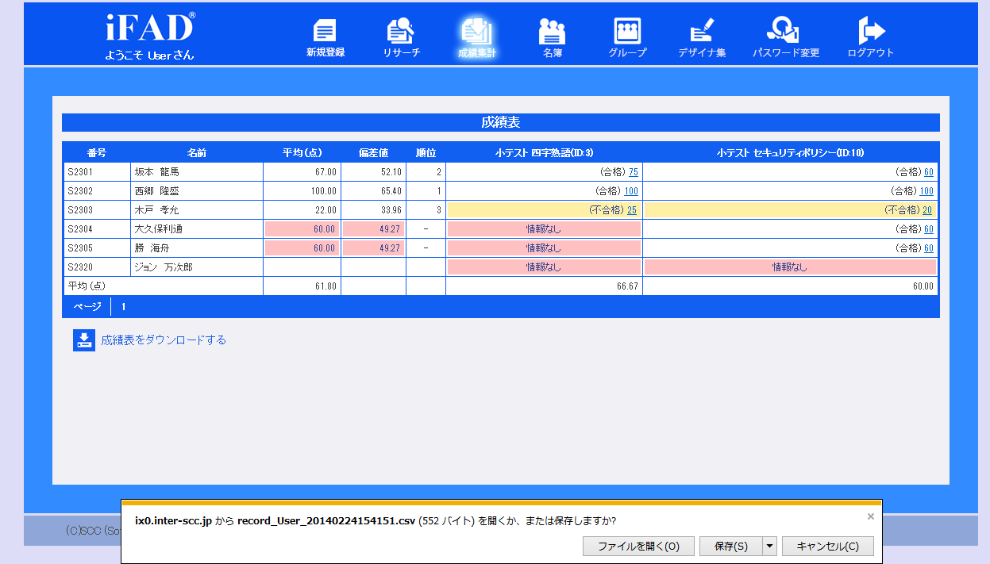Screen dimensions: 990x564
Task: Select student number S2303
Action: pyautogui.click(x=80, y=210)
